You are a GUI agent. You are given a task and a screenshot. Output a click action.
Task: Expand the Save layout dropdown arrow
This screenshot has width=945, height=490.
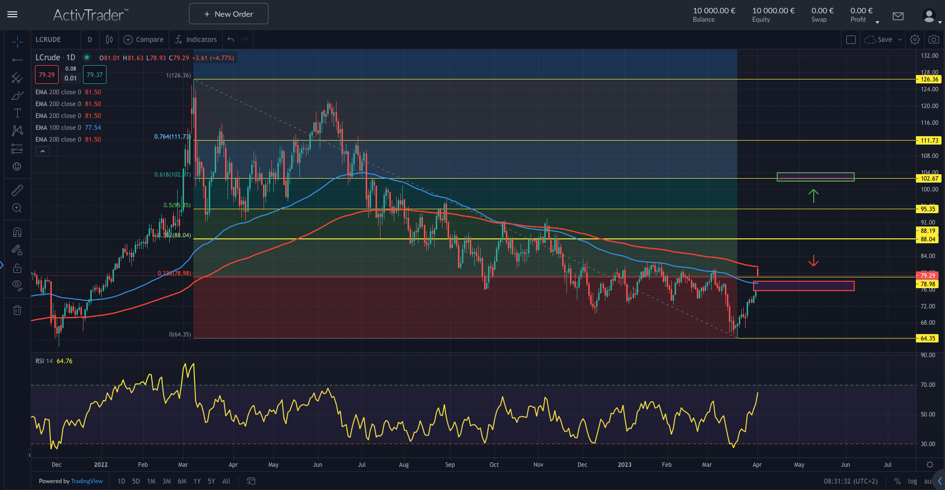(900, 39)
